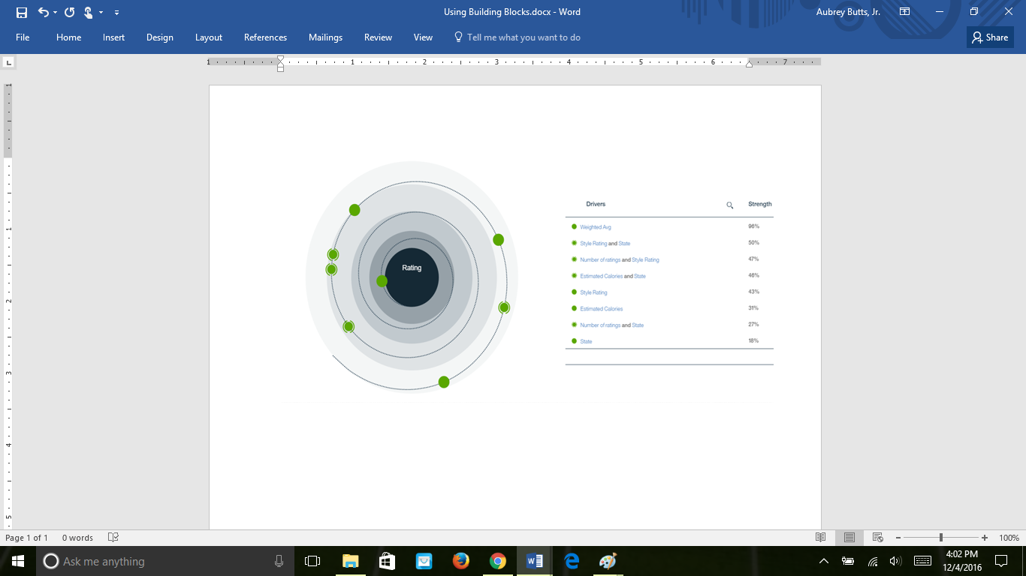Open Customize Quick Access Toolbar dropdown
The image size is (1026, 576).
[x=116, y=13]
